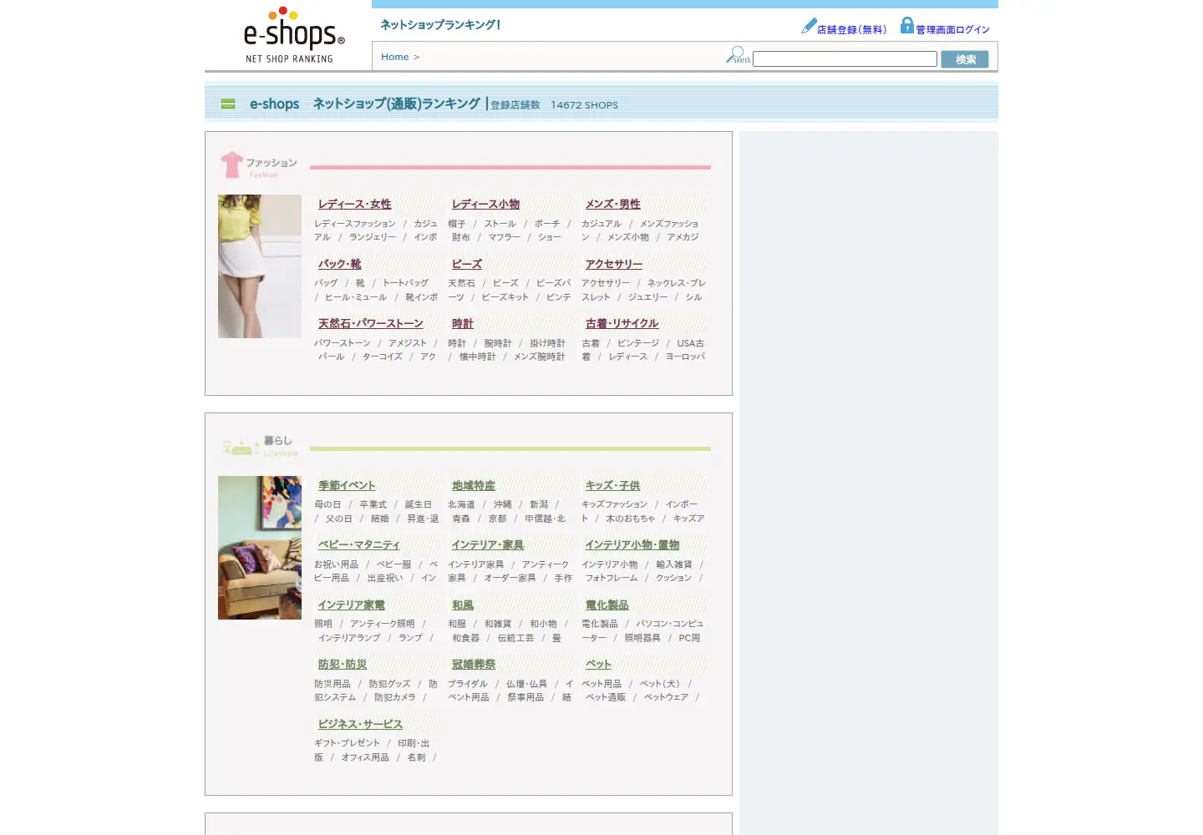Click the e-shops logo
Viewport: 1203px width, 835px height.
pyautogui.click(x=293, y=36)
